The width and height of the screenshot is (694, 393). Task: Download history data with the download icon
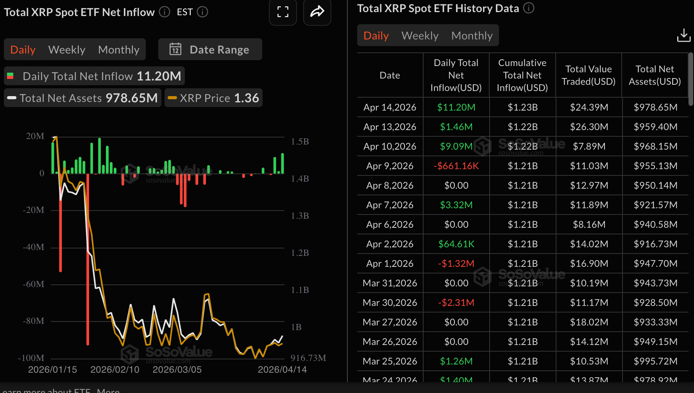(x=683, y=35)
